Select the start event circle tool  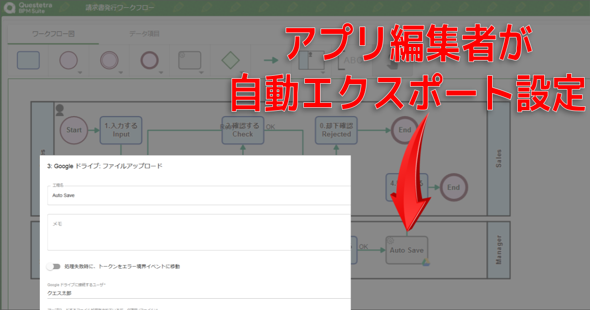[68, 60]
